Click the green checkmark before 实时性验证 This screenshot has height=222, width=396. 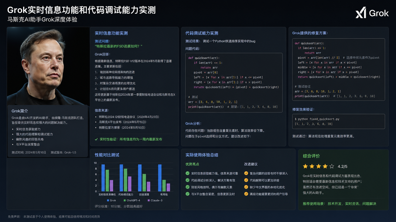(96, 139)
